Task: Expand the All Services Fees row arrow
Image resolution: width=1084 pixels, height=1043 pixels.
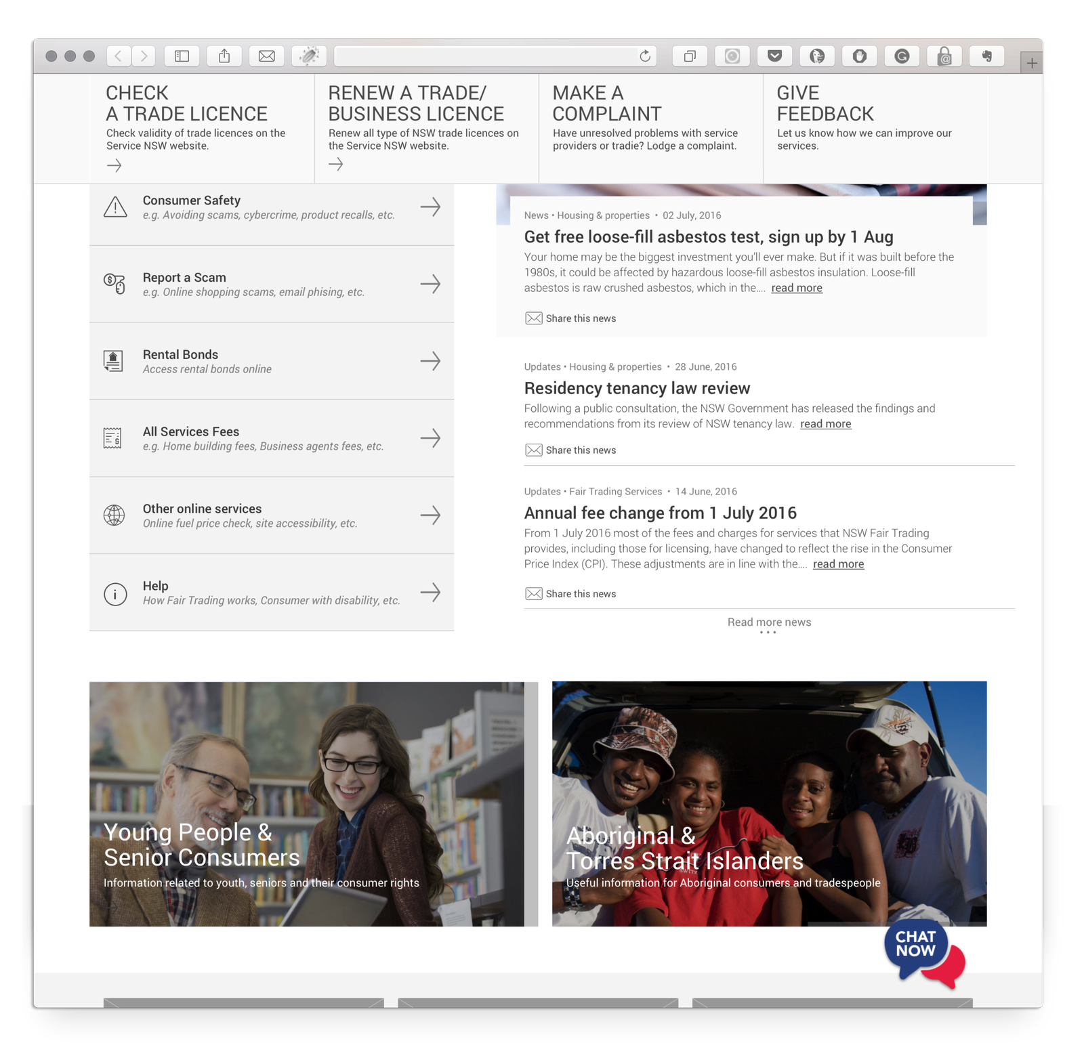Action: pos(430,438)
